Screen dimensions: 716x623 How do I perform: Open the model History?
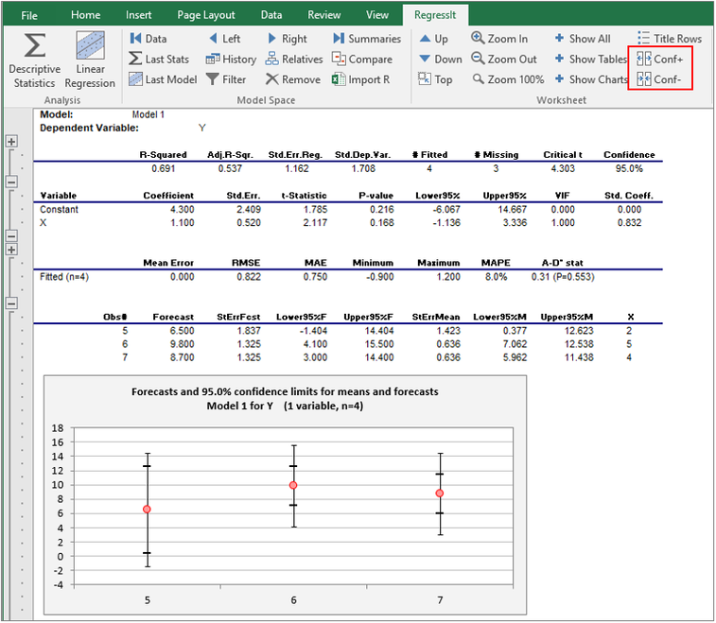[x=231, y=59]
